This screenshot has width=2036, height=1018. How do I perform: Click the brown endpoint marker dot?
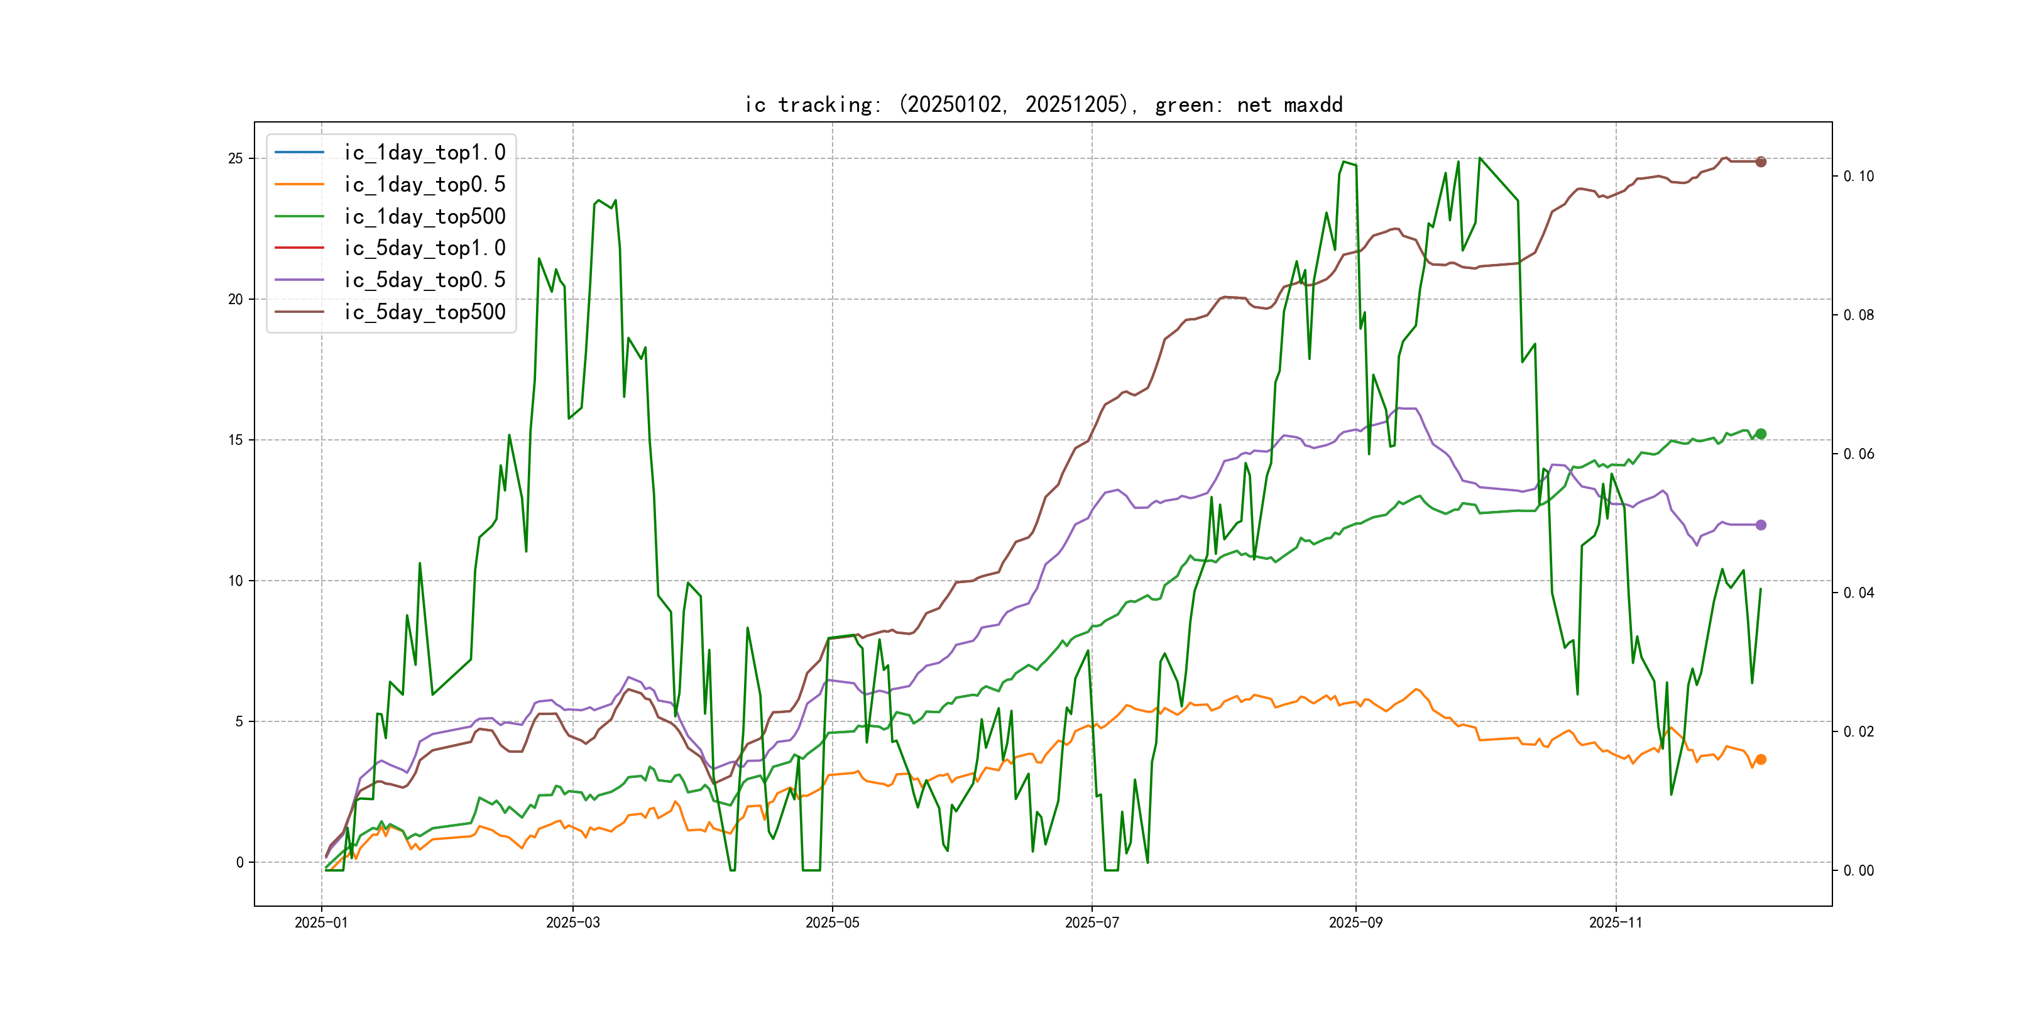pos(1761,162)
